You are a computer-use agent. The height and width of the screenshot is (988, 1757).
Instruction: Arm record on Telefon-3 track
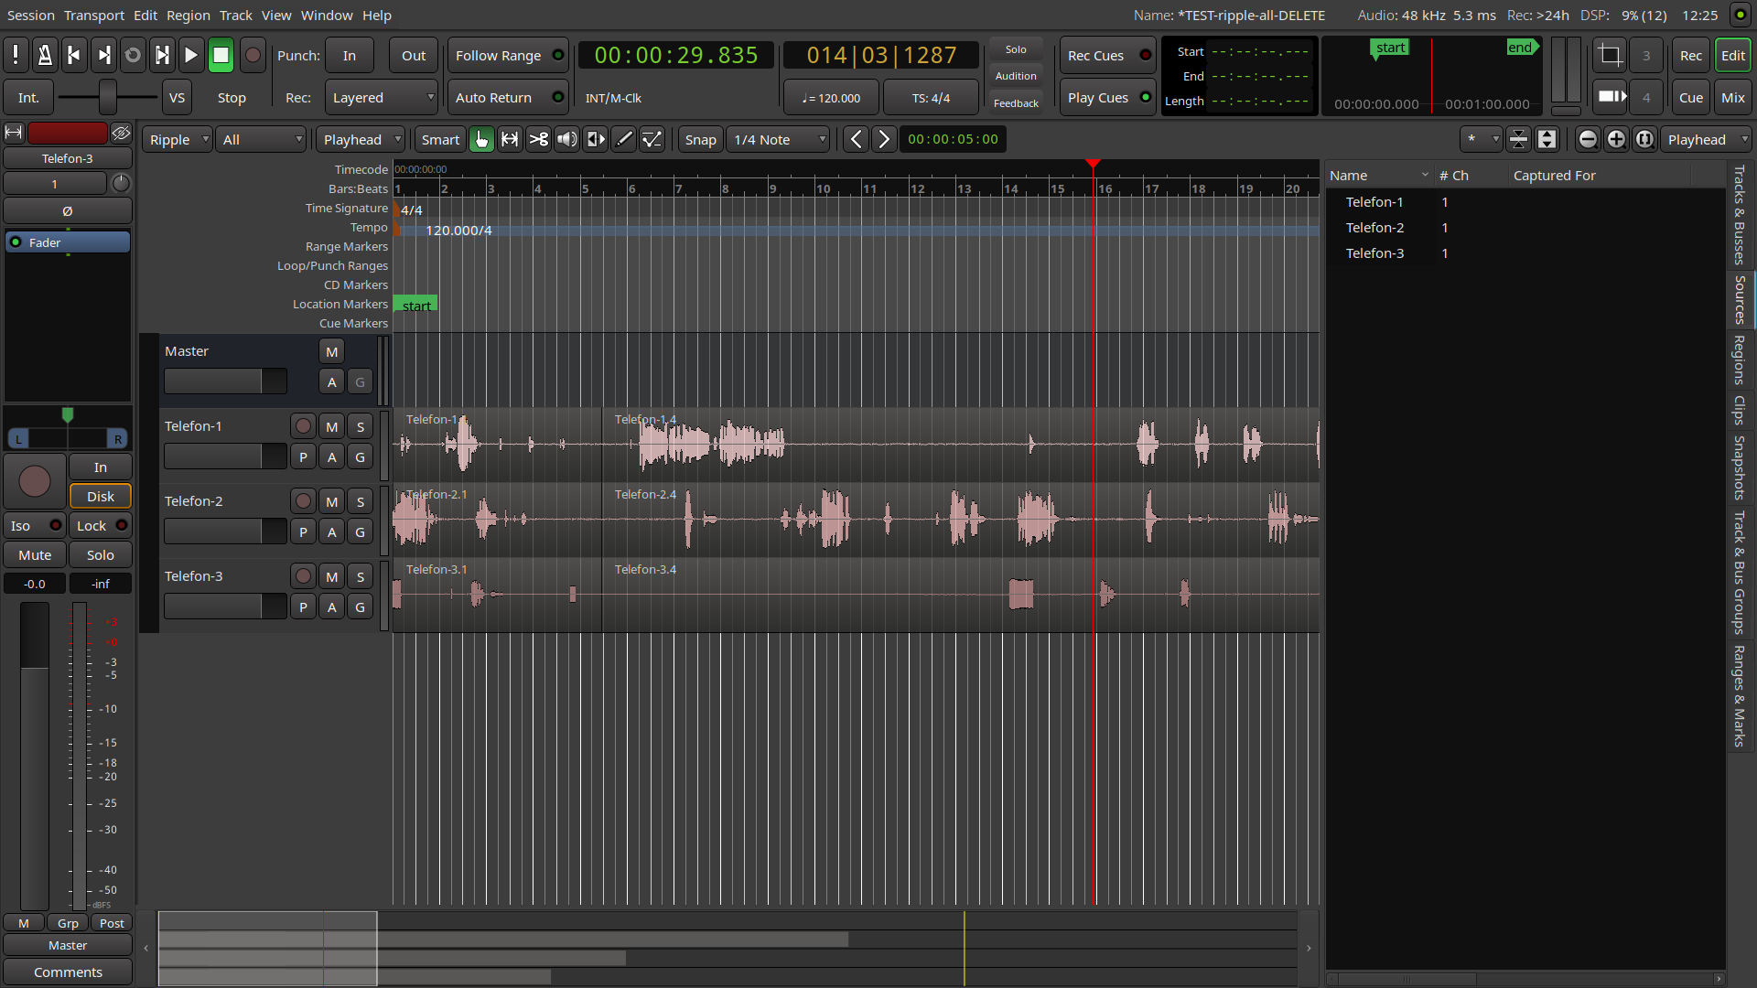tap(303, 576)
